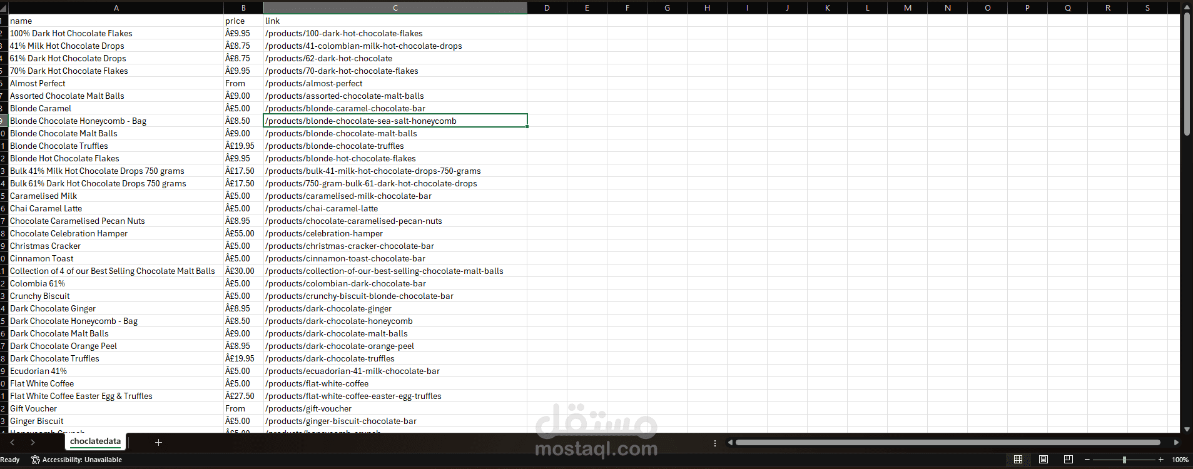1193x469 pixels.
Task: Select the Â£30.00 price cell
Action: 243,271
